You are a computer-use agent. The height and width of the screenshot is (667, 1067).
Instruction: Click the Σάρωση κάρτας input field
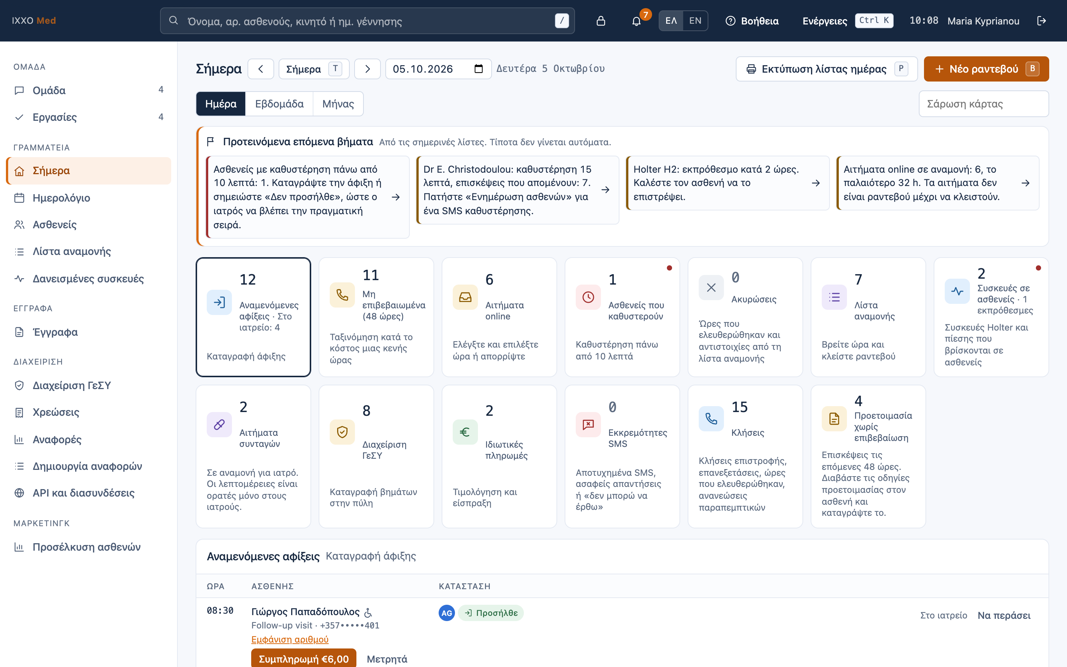tap(983, 104)
